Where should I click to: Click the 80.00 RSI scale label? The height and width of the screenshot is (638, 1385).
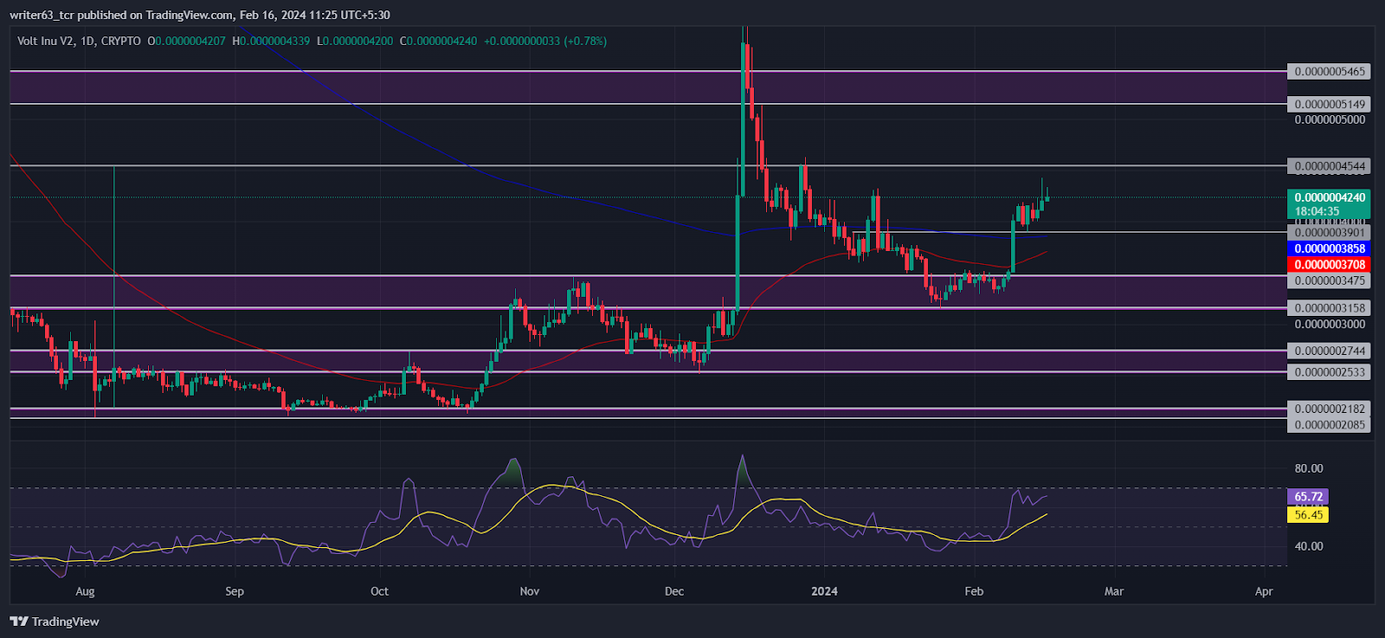[1309, 468]
